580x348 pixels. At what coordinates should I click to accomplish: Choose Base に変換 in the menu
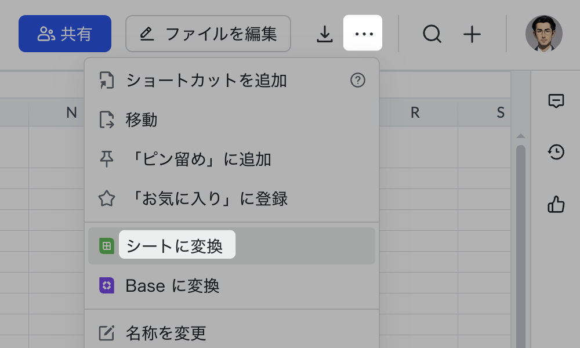231,285
